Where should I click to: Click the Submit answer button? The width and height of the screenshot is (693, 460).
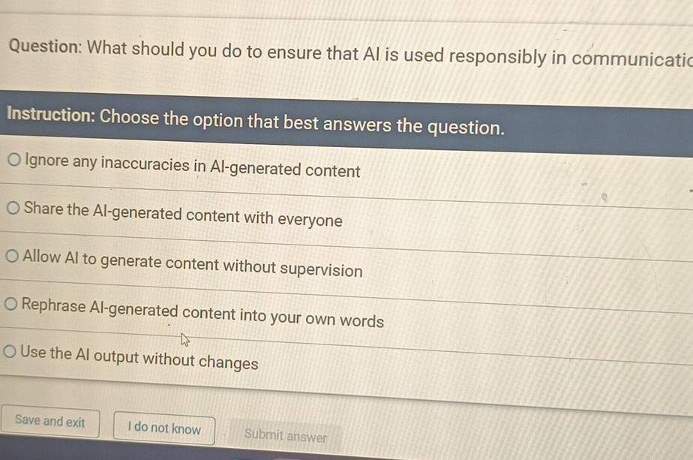click(x=285, y=435)
